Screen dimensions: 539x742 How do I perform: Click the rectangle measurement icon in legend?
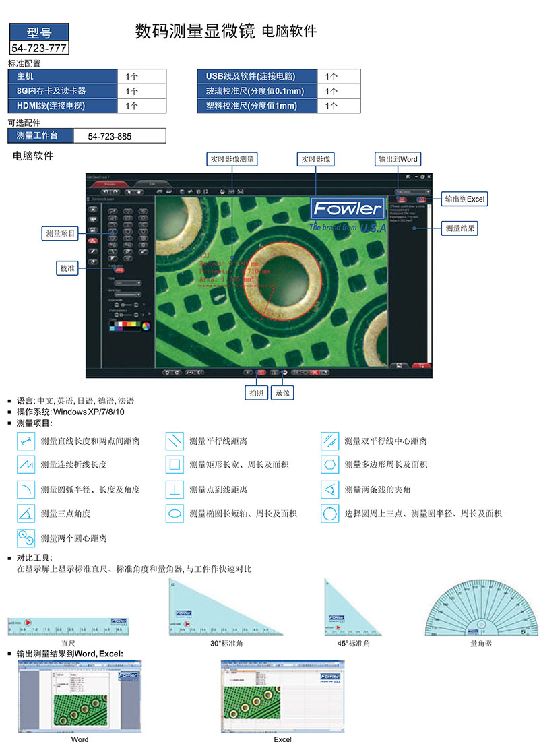pos(175,465)
